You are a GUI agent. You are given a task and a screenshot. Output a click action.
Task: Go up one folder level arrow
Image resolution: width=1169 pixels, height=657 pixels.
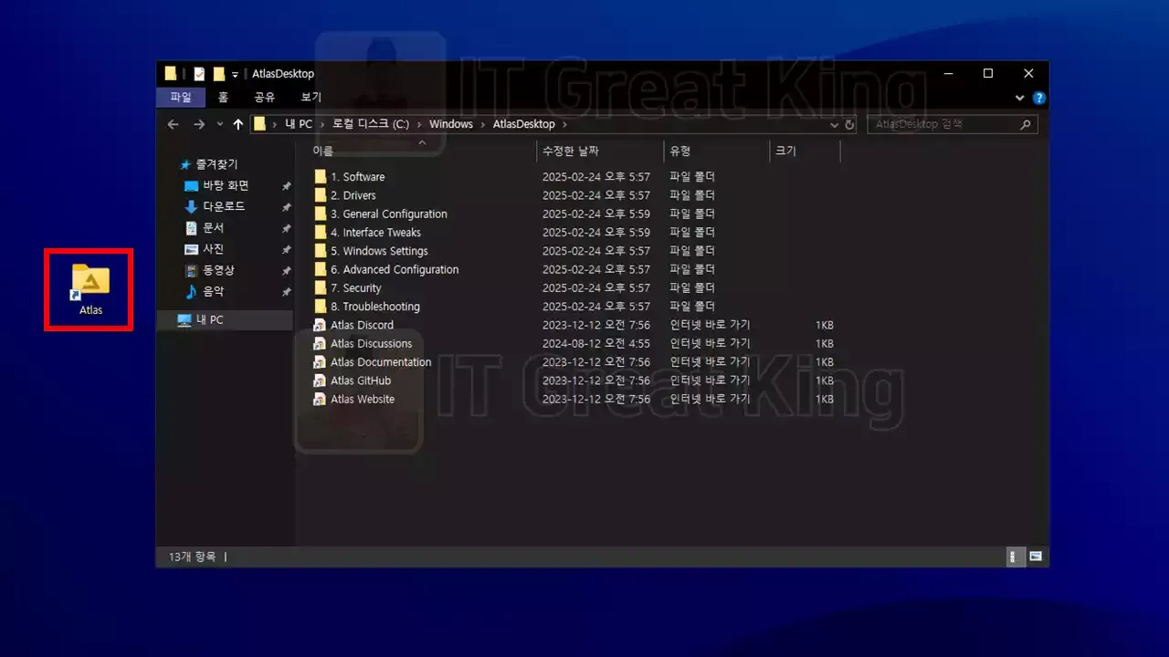(x=238, y=124)
